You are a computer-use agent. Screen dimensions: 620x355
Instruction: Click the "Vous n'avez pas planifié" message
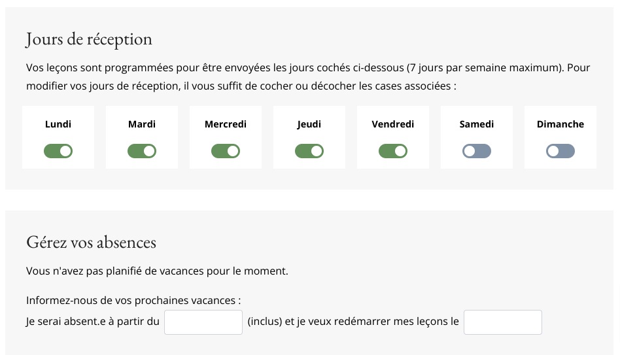click(157, 271)
